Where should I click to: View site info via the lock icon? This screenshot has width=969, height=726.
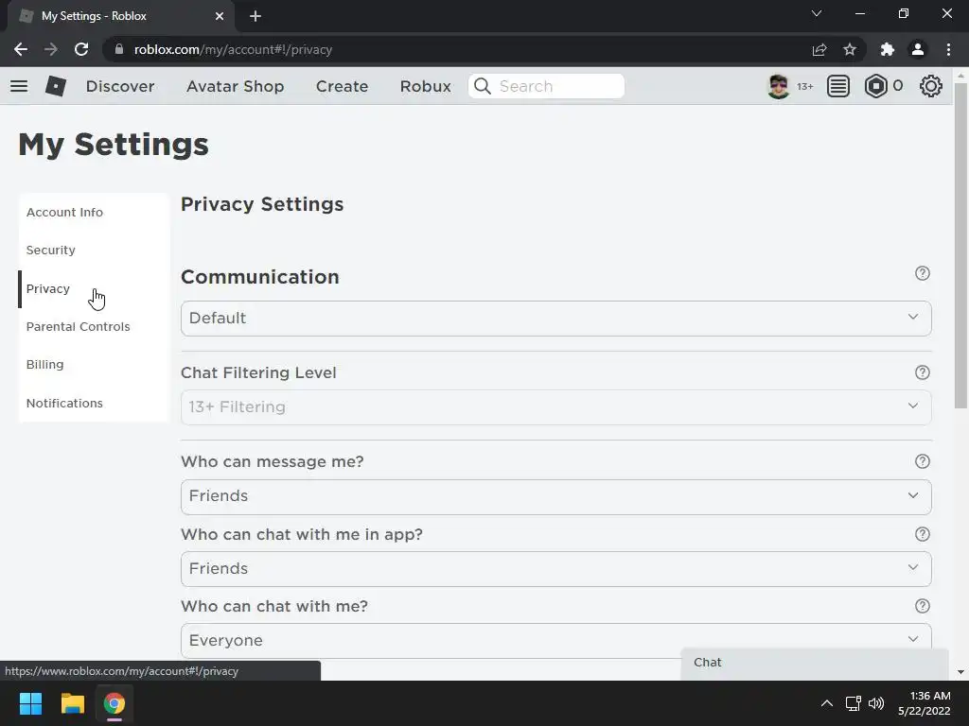click(119, 49)
